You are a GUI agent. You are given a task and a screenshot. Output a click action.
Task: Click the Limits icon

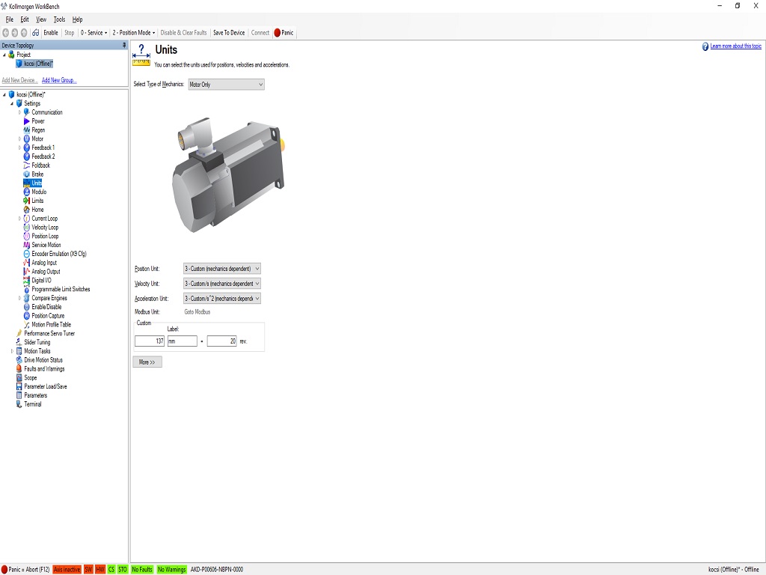click(27, 201)
